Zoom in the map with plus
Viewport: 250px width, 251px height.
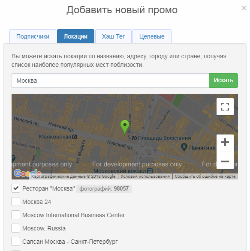tap(225, 142)
